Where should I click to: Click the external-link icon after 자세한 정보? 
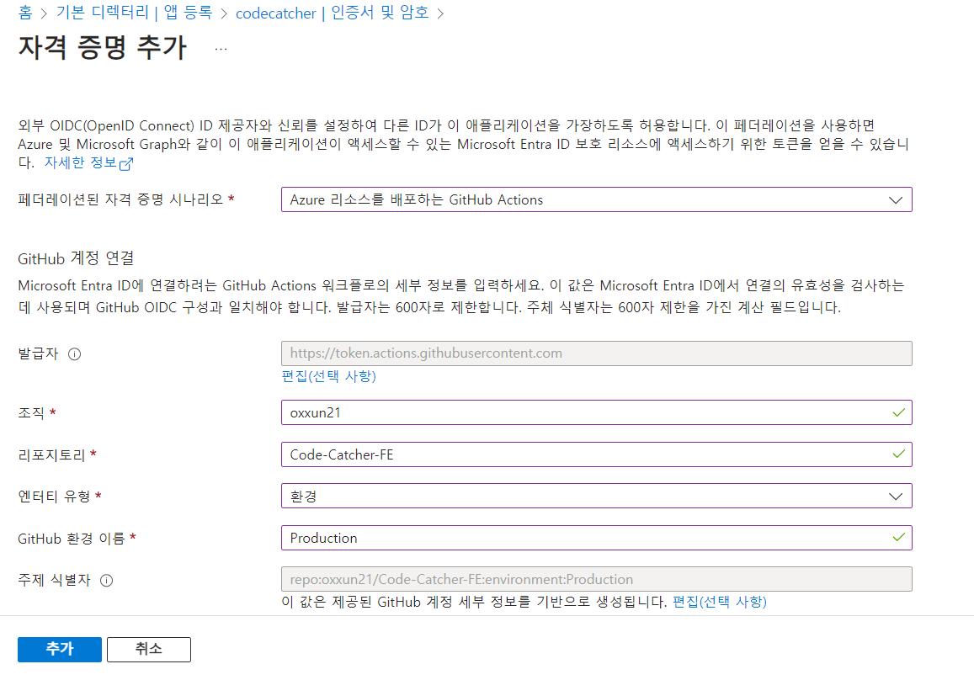pos(126,164)
